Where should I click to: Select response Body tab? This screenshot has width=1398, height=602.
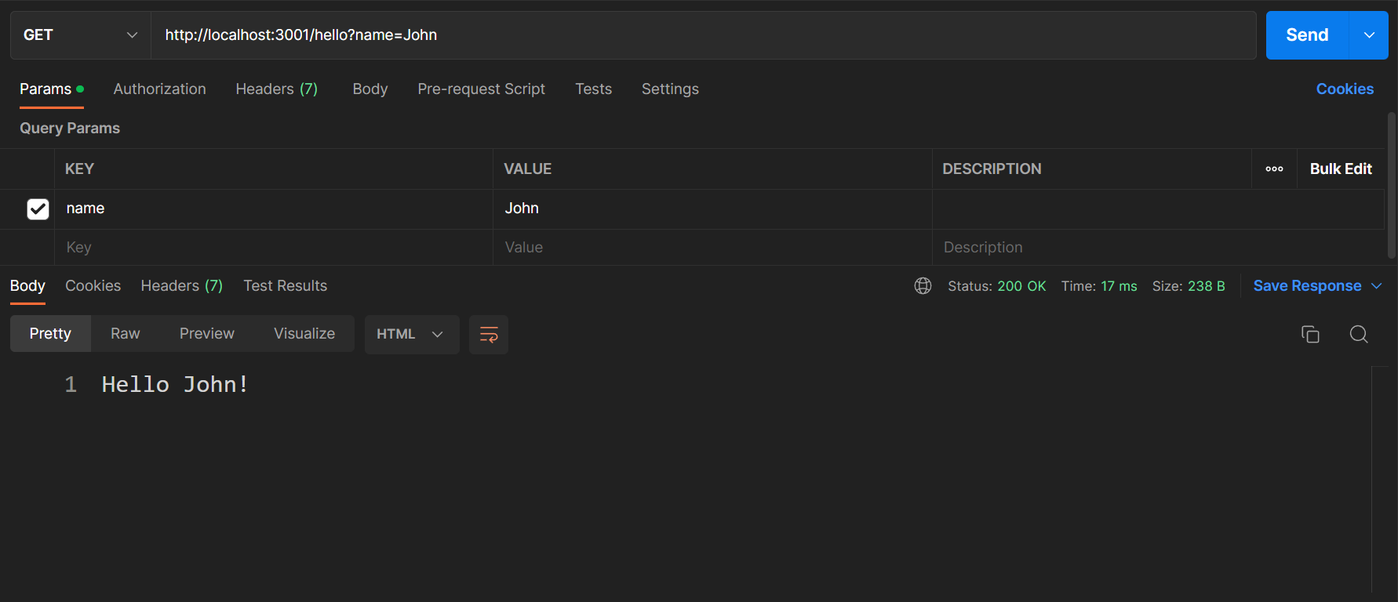tap(27, 286)
